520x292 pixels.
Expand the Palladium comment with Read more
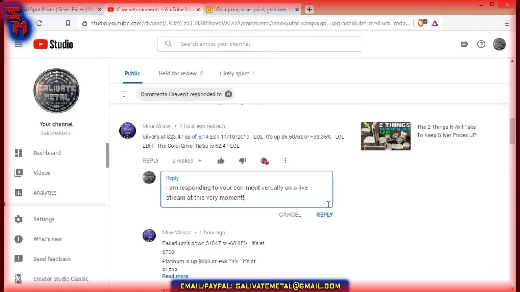point(175,276)
